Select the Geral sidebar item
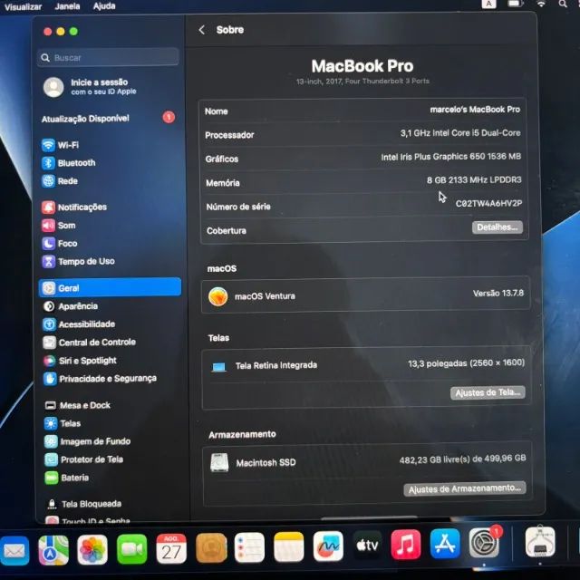580x580 pixels. coord(110,288)
